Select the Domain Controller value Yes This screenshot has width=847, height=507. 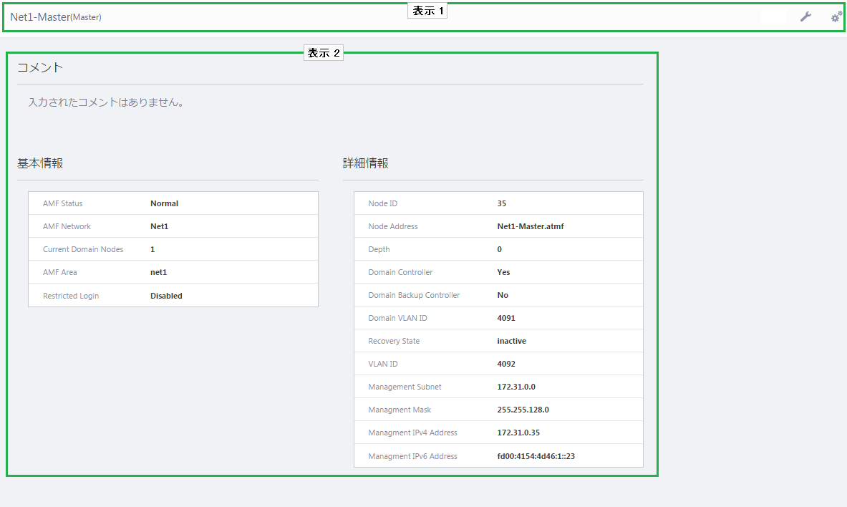point(503,272)
